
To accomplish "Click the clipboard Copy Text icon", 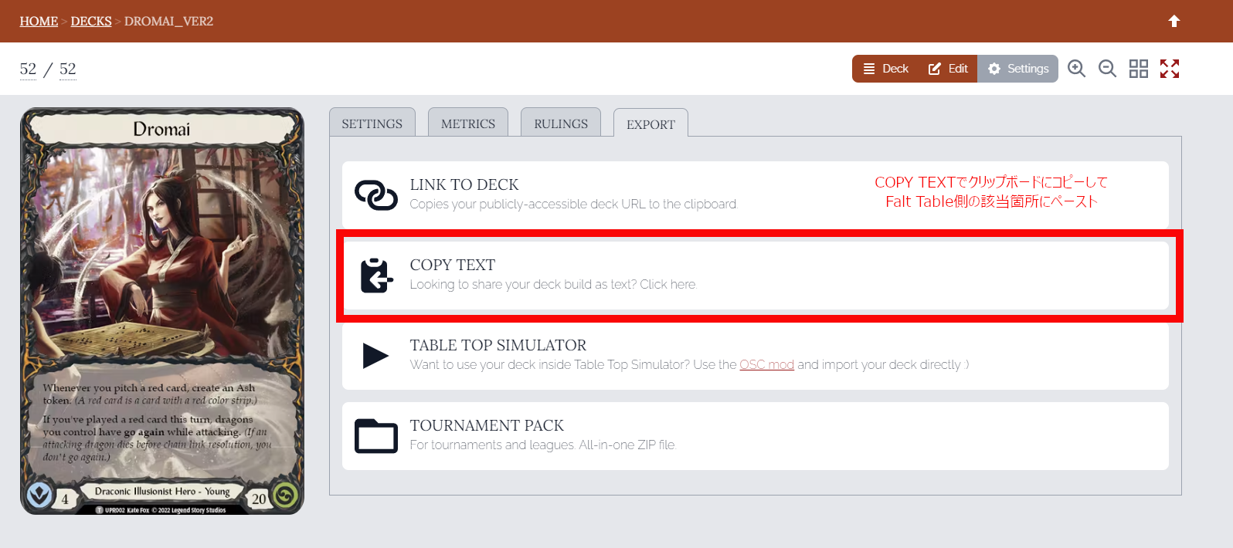I will click(x=376, y=276).
